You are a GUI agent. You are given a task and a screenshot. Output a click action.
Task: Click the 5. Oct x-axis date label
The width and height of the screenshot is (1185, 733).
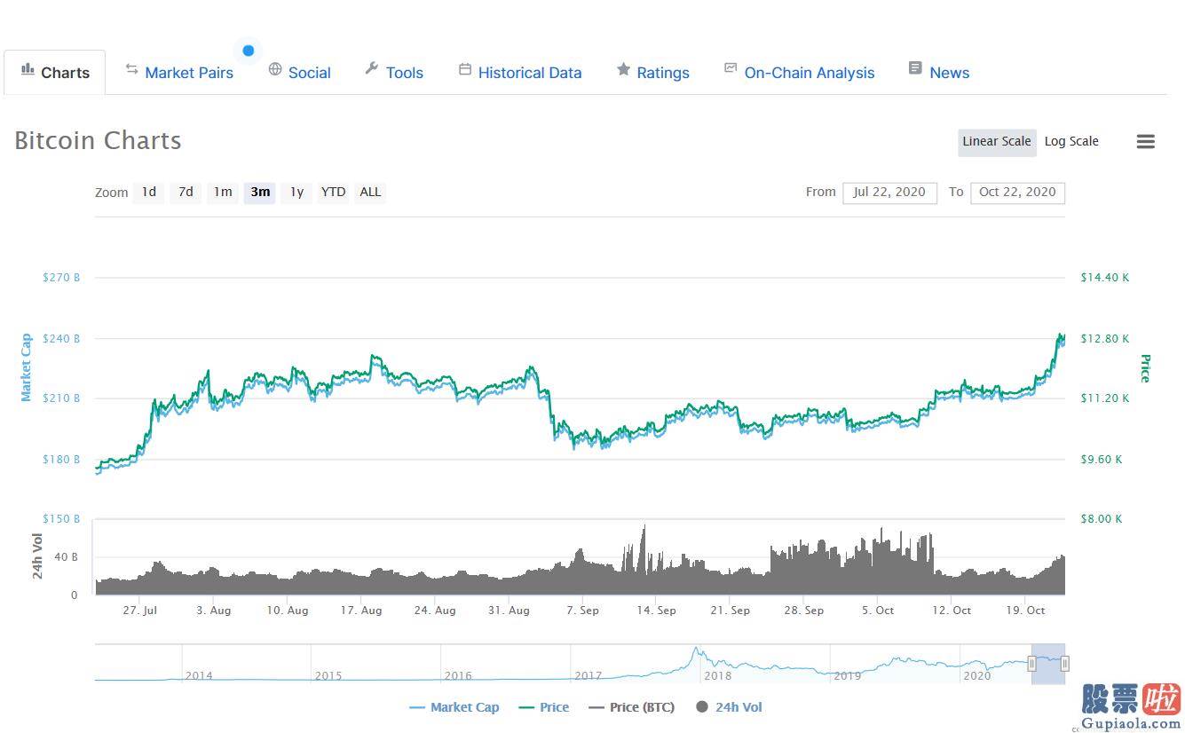(x=878, y=611)
